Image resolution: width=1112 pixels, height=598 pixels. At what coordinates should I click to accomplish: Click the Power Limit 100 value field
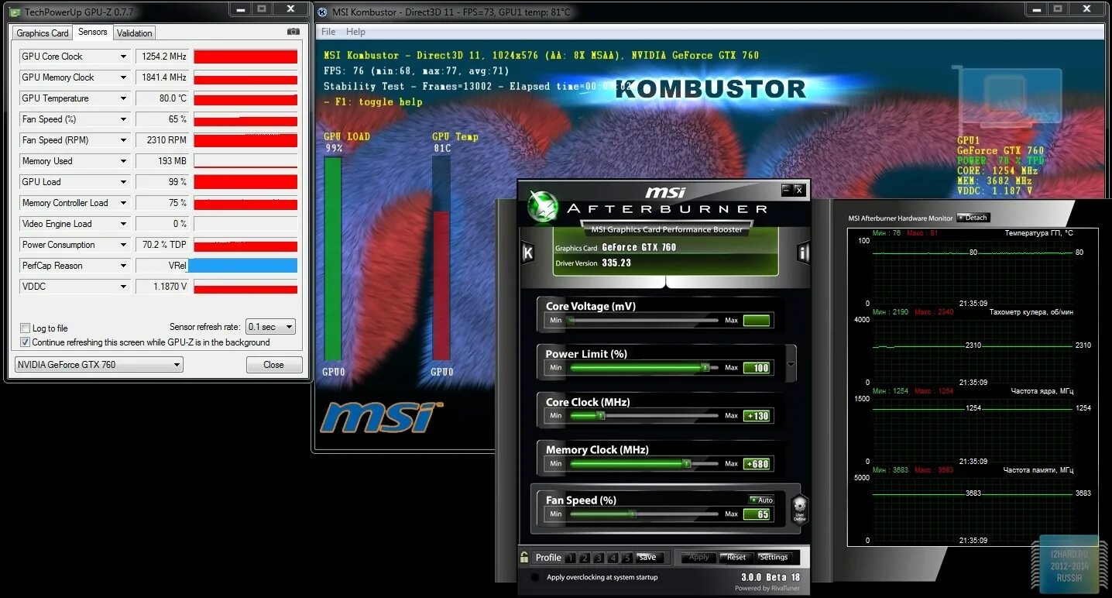757,368
